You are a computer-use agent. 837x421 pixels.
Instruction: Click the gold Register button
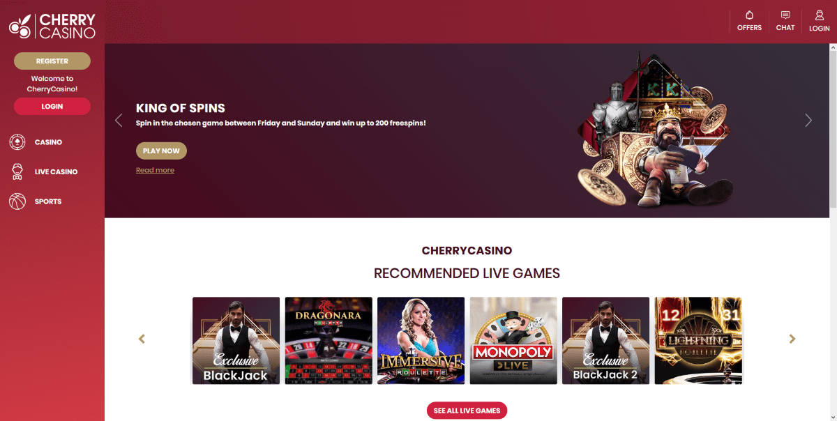52,61
